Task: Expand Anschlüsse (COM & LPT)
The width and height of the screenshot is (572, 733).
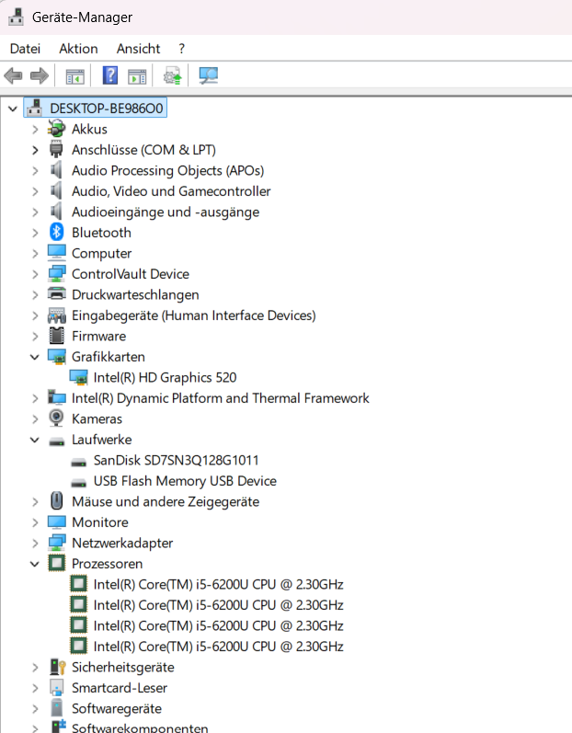Action: (x=35, y=150)
